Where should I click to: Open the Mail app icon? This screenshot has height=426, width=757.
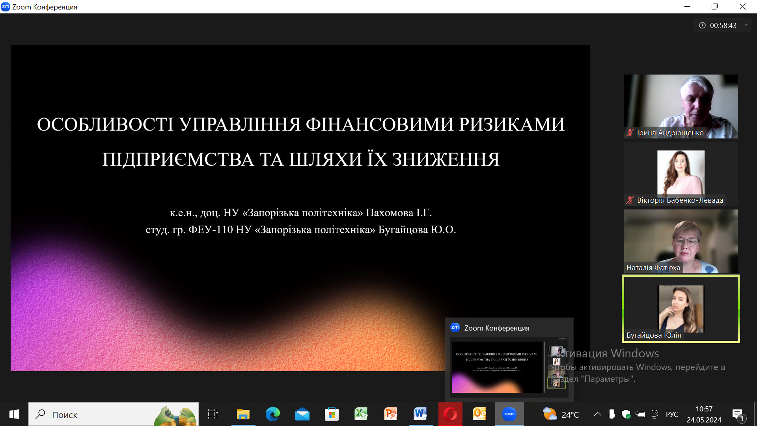point(302,414)
